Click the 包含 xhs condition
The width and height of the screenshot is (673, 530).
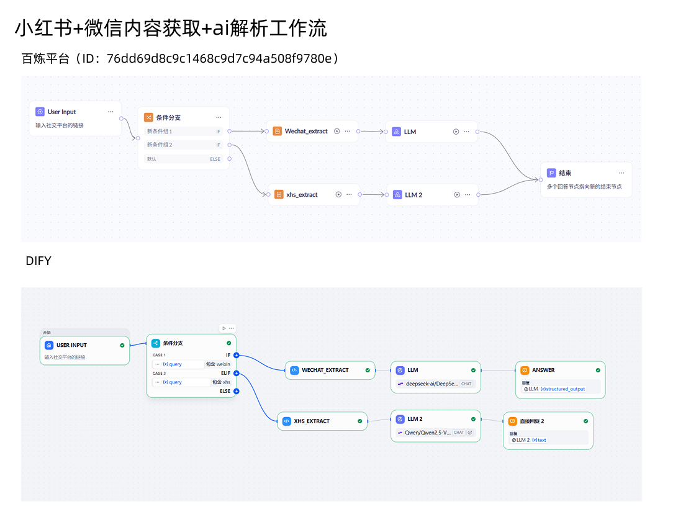[x=222, y=382]
